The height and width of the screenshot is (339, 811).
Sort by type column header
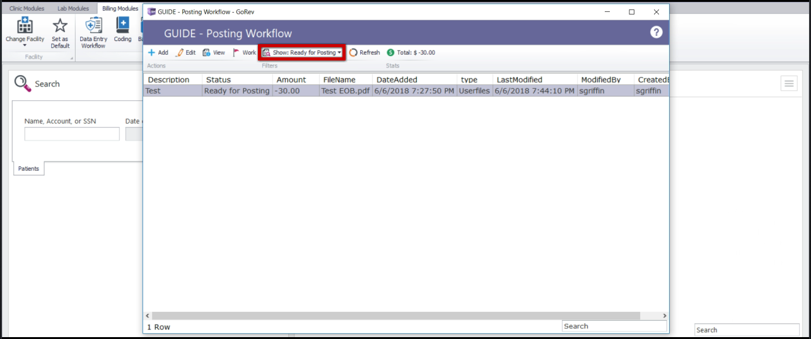pyautogui.click(x=475, y=79)
